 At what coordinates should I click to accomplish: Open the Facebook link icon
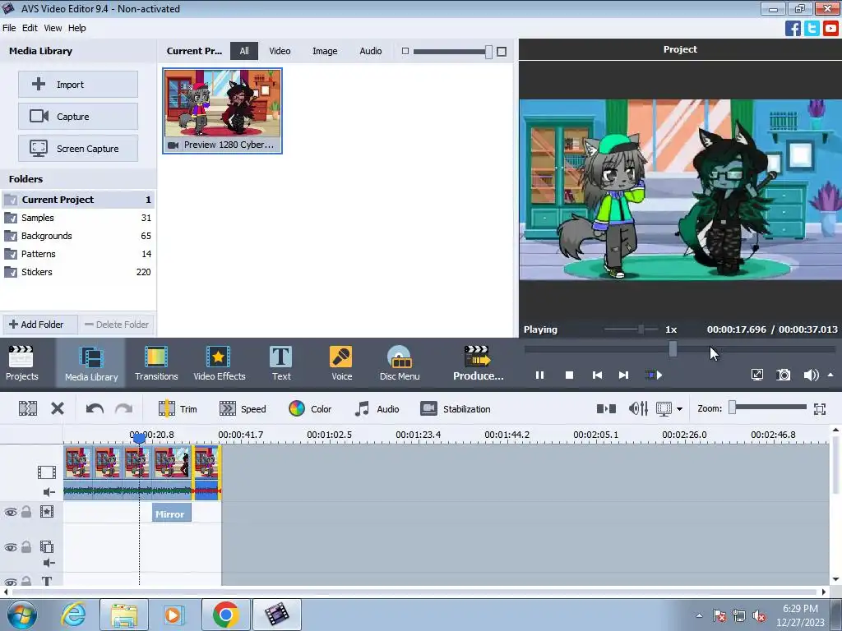[x=793, y=28]
